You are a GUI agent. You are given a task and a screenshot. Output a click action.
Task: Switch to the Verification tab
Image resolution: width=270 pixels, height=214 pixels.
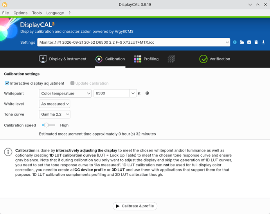pyautogui.click(x=214, y=59)
